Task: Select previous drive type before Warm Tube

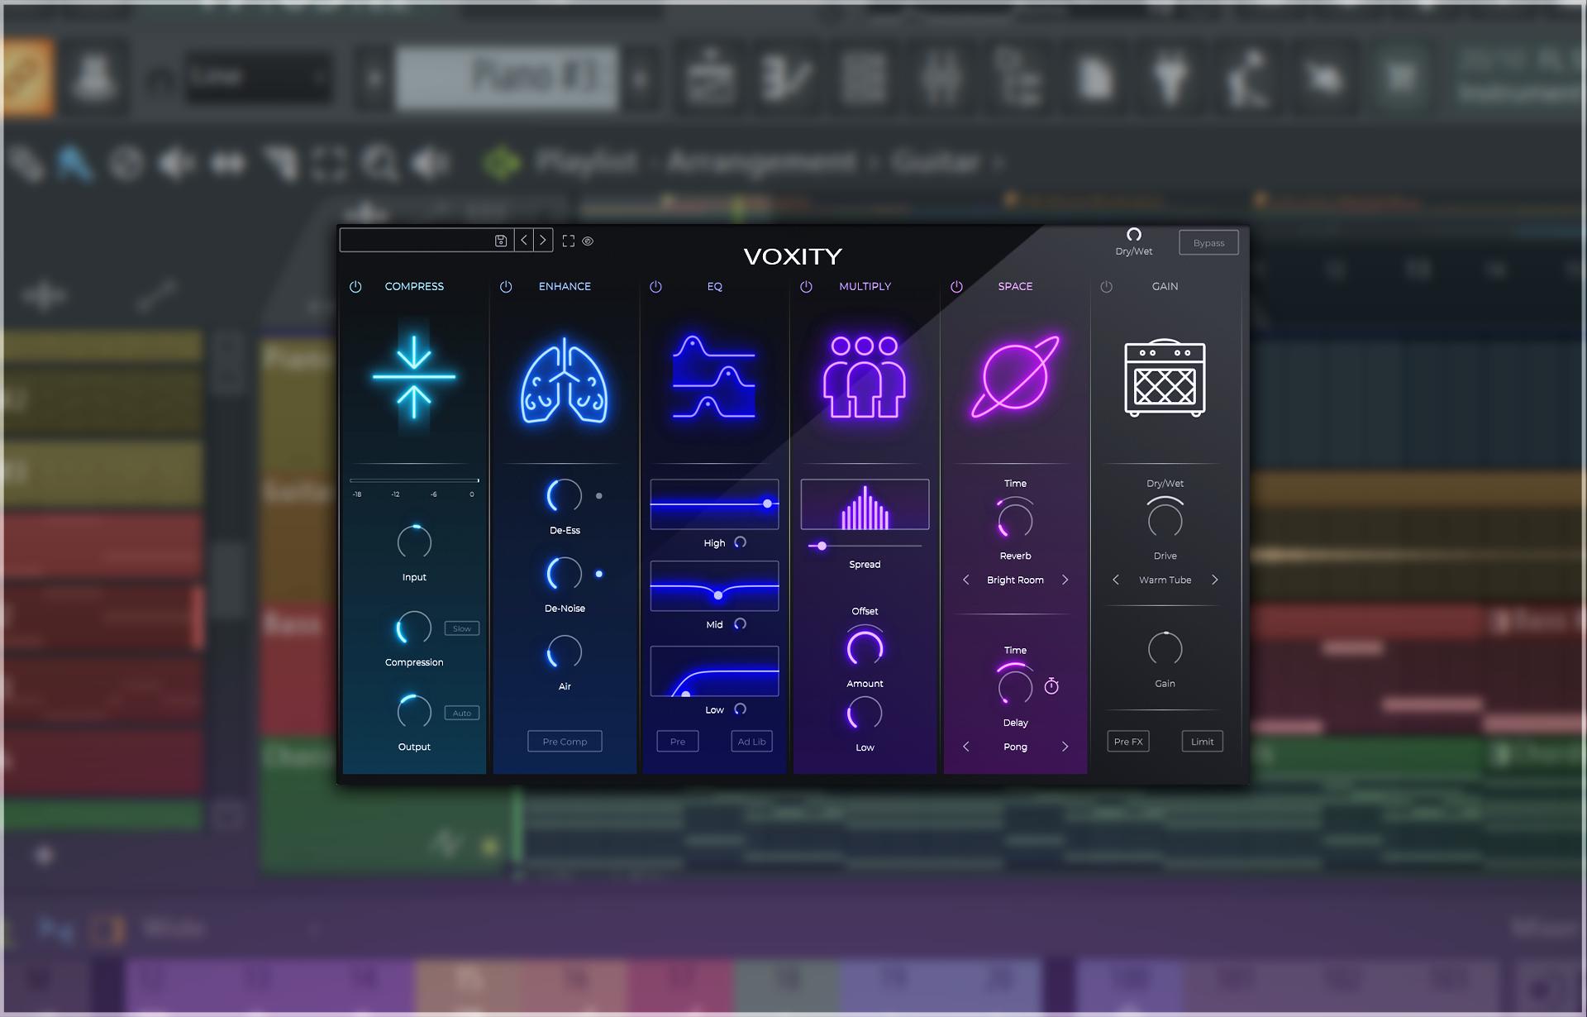Action: click(x=1116, y=580)
